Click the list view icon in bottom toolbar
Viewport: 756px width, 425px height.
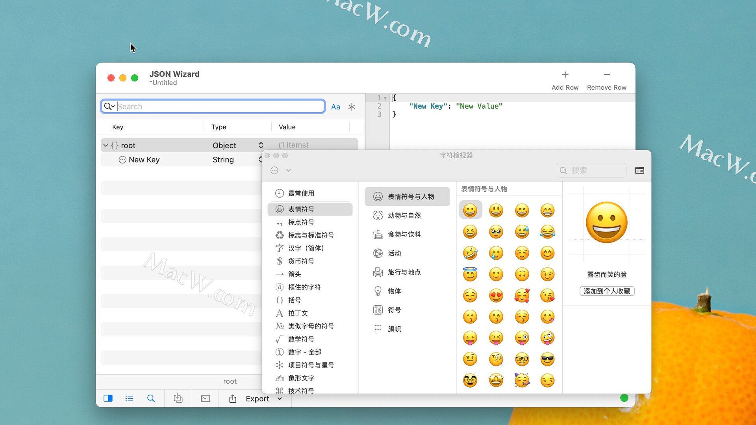pyautogui.click(x=129, y=398)
